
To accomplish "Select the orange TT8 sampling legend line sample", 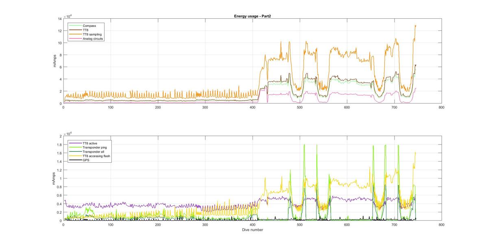I will coord(75,35).
